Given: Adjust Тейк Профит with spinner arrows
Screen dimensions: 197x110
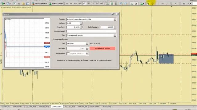Looking at the screenshot, I should click(115, 27).
